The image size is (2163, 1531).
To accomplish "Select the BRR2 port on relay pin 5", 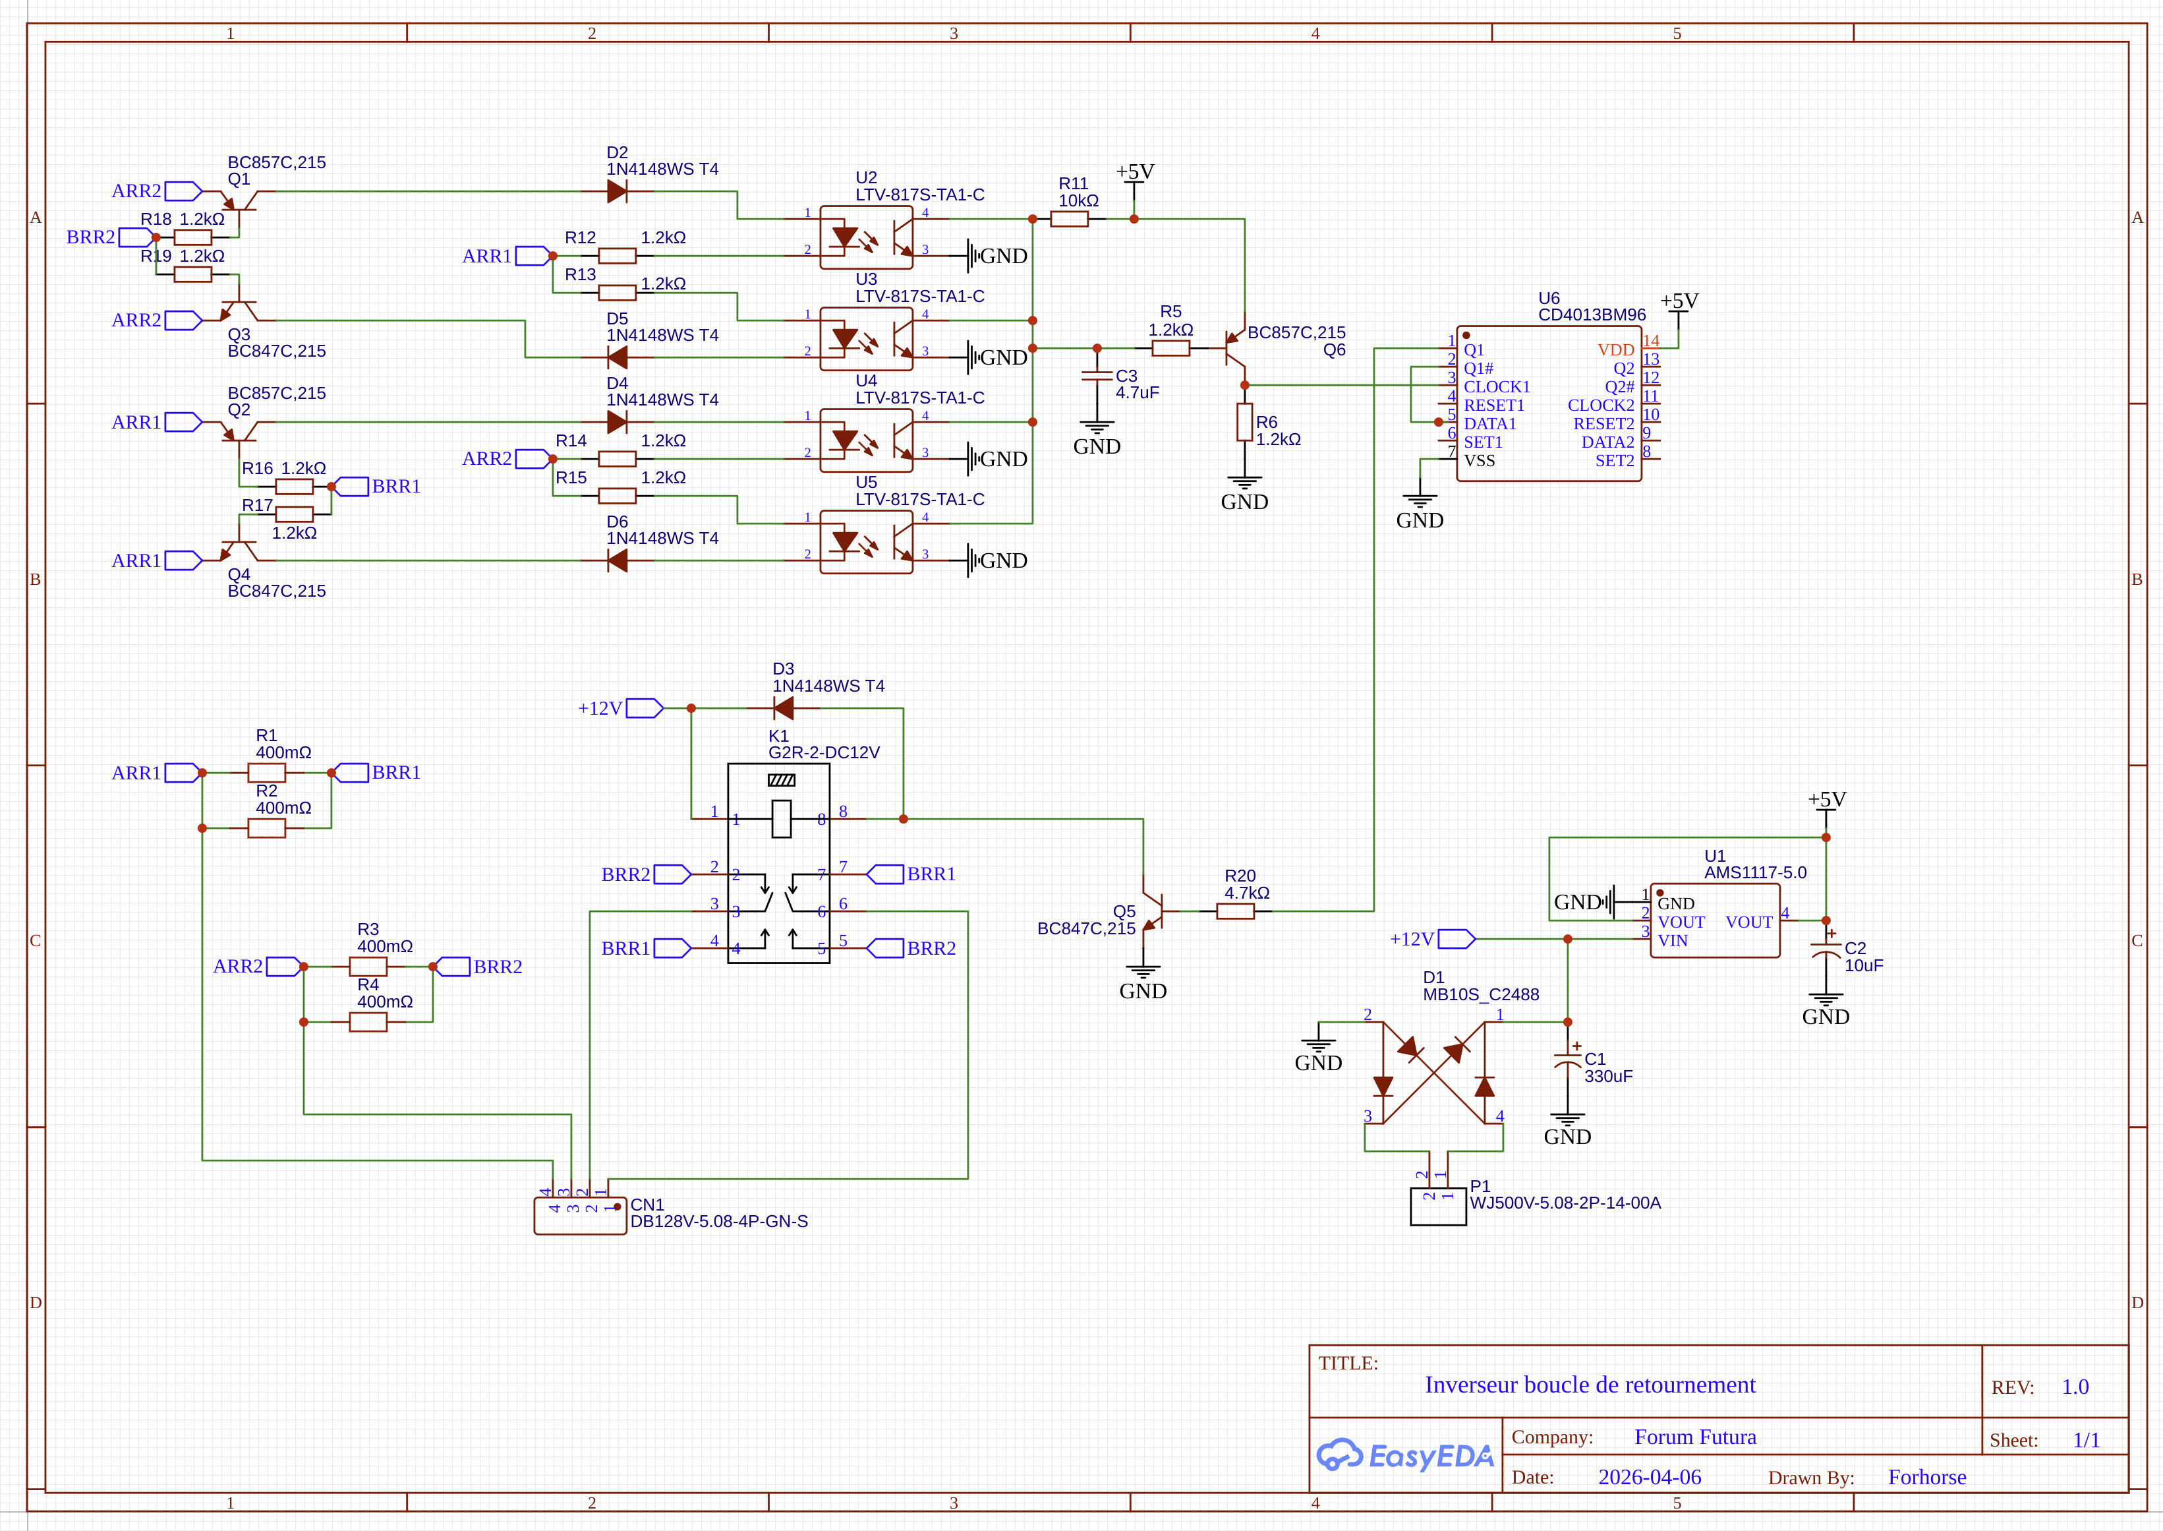I will point(911,948).
